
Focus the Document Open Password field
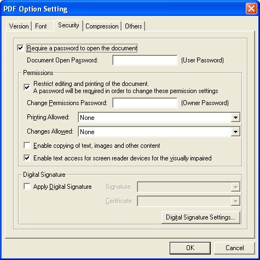coord(145,60)
